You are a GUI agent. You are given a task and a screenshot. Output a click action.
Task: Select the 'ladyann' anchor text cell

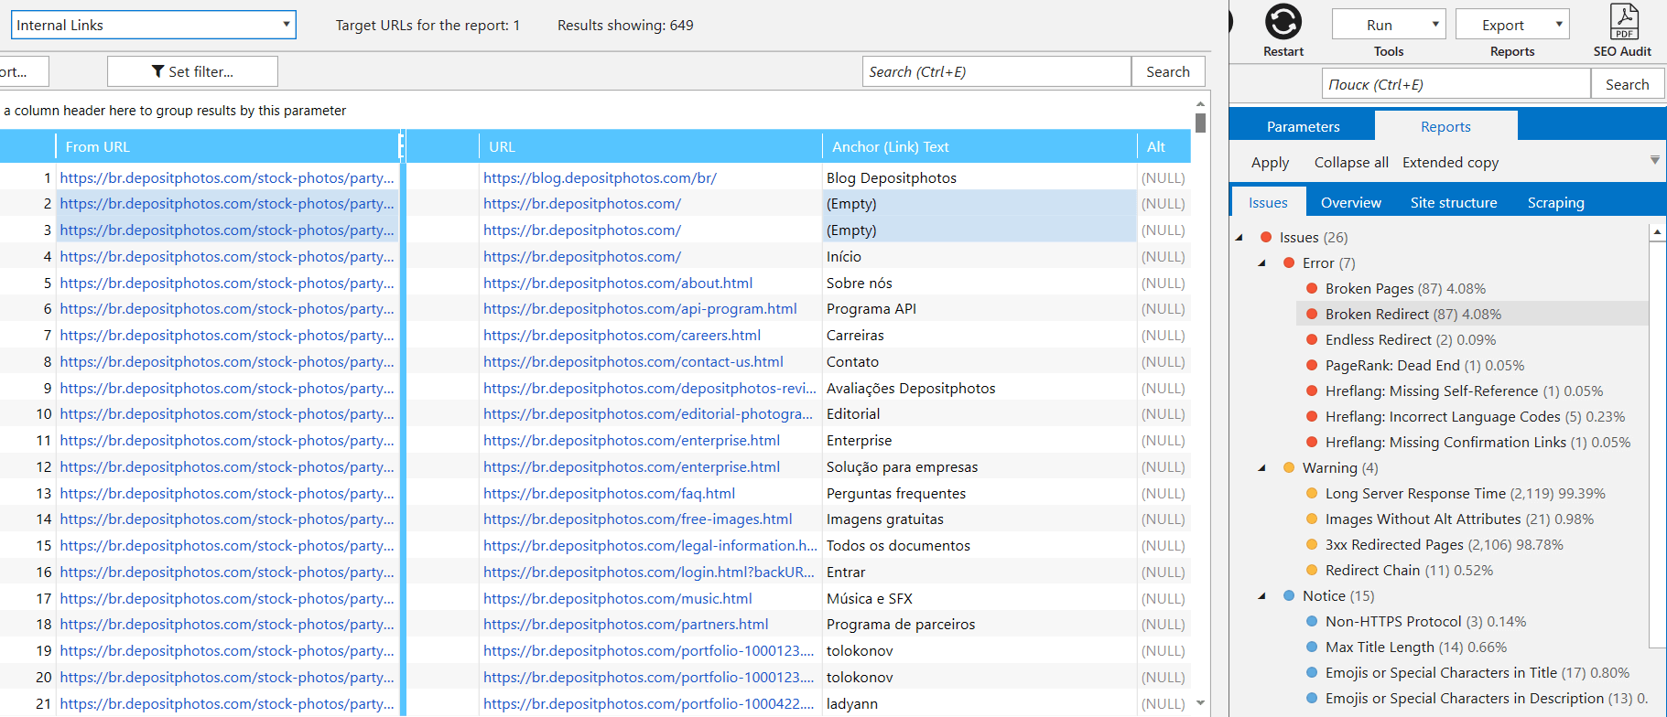point(979,703)
